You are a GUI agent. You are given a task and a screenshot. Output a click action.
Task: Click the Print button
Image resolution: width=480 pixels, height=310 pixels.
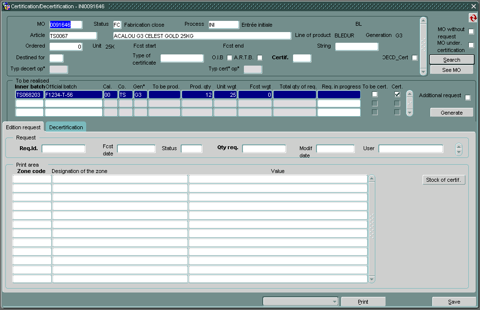pos(363,302)
